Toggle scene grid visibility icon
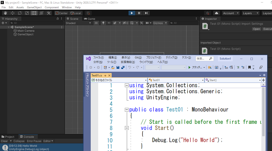Viewport: 272px width, 151px height. tap(132, 23)
